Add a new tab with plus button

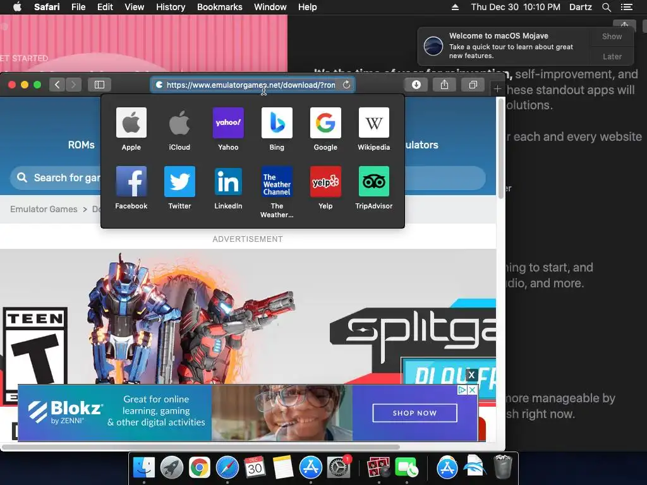(x=498, y=88)
